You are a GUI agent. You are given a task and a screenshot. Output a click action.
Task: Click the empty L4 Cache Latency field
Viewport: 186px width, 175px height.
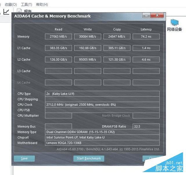[x=146, y=82]
